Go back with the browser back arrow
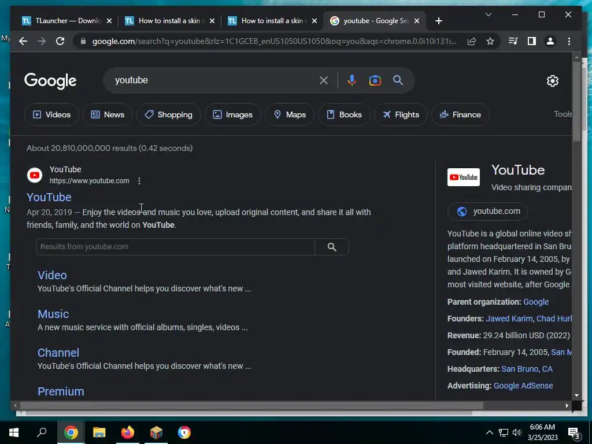This screenshot has width=592, height=444. [x=23, y=41]
